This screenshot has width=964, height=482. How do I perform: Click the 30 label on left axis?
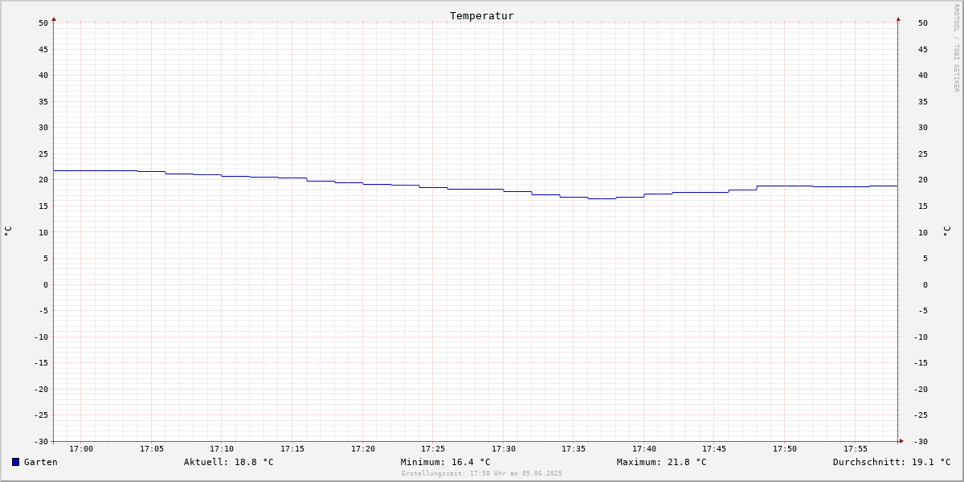[43, 128]
